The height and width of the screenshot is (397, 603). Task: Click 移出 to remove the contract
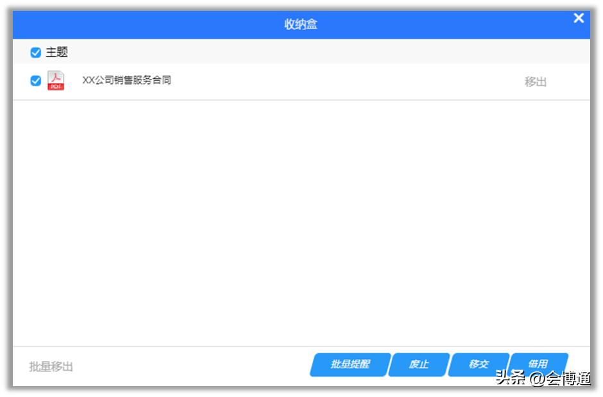(536, 80)
